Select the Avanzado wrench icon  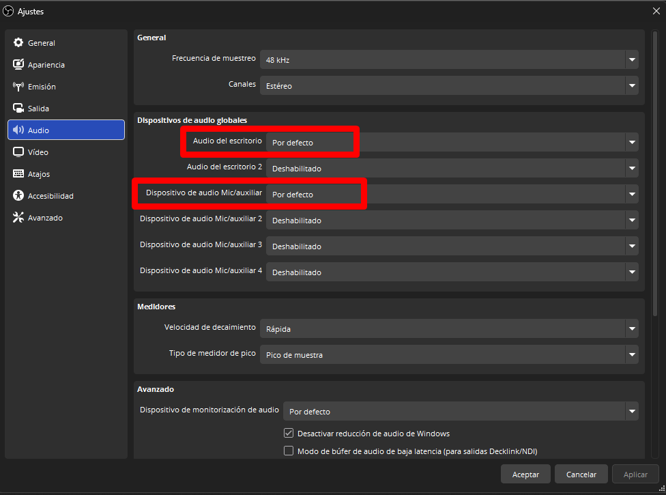tap(19, 217)
